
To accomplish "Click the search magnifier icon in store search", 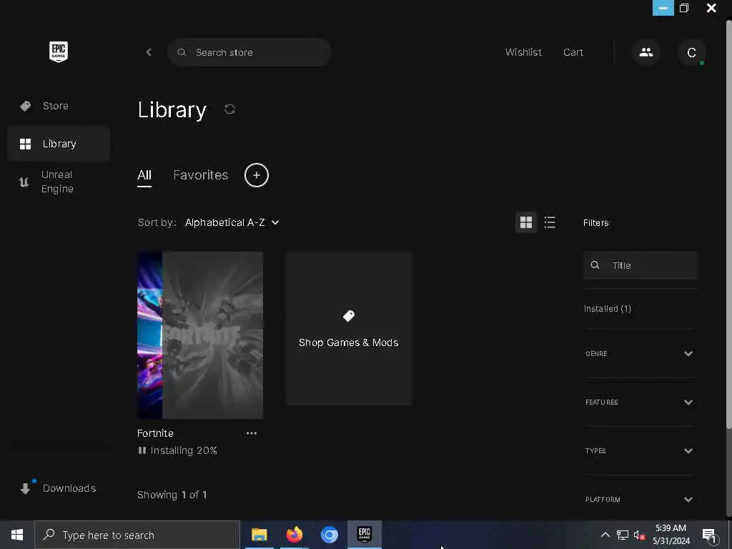I will [182, 52].
